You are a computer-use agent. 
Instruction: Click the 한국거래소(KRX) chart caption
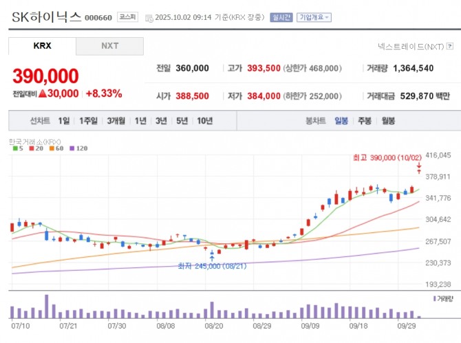coord(34,142)
